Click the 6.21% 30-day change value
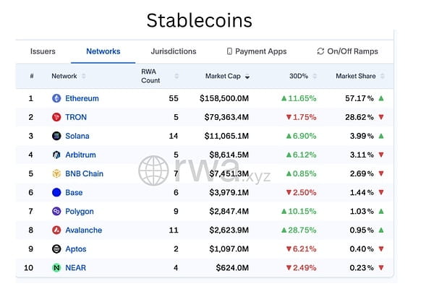This screenshot has width=434, height=294. (305, 249)
